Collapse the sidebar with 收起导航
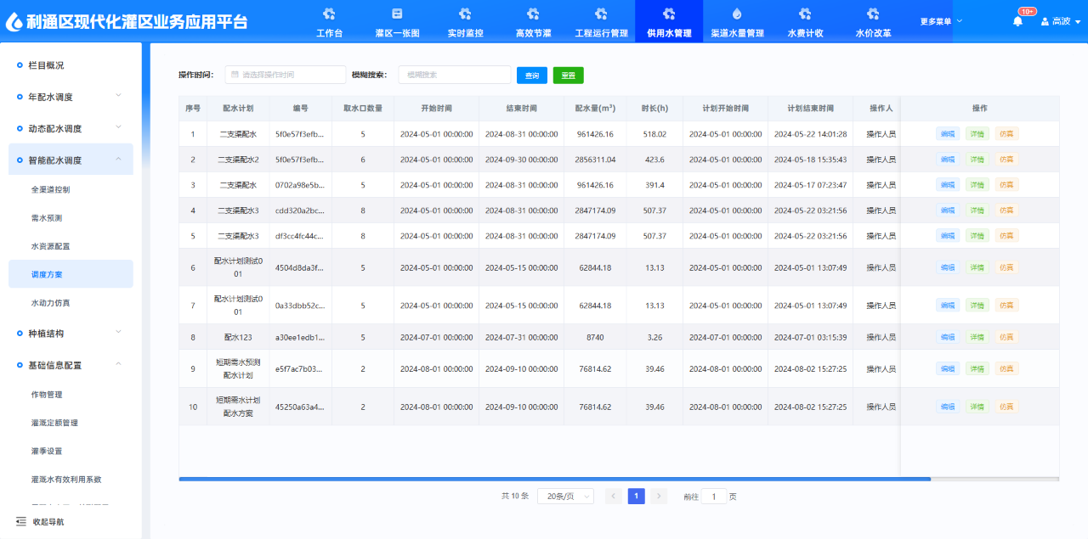 (40, 522)
